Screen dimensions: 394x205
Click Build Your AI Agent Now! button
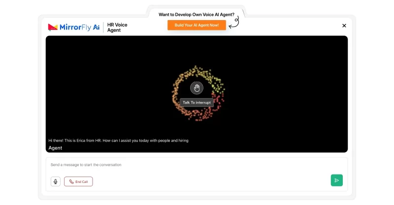197,25
